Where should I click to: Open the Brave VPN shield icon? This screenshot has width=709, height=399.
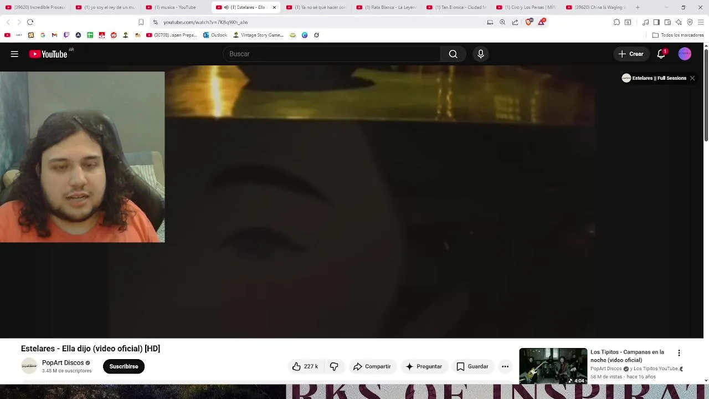click(690, 22)
